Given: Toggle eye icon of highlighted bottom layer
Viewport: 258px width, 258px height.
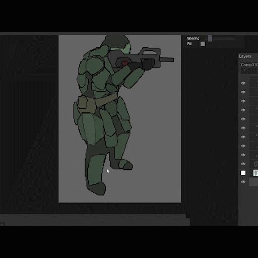Looking at the screenshot, I should 243,182.
